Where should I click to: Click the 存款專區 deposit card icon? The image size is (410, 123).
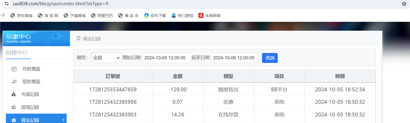(x=14, y=69)
